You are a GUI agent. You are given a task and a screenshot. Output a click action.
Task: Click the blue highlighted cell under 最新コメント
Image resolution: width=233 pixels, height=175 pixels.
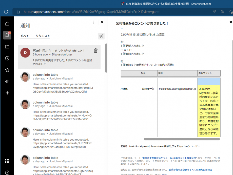pyautogui.click(x=209, y=81)
